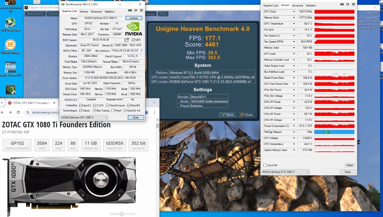Toggle the OpenGL 4.6 checkbox

pos(125,111)
